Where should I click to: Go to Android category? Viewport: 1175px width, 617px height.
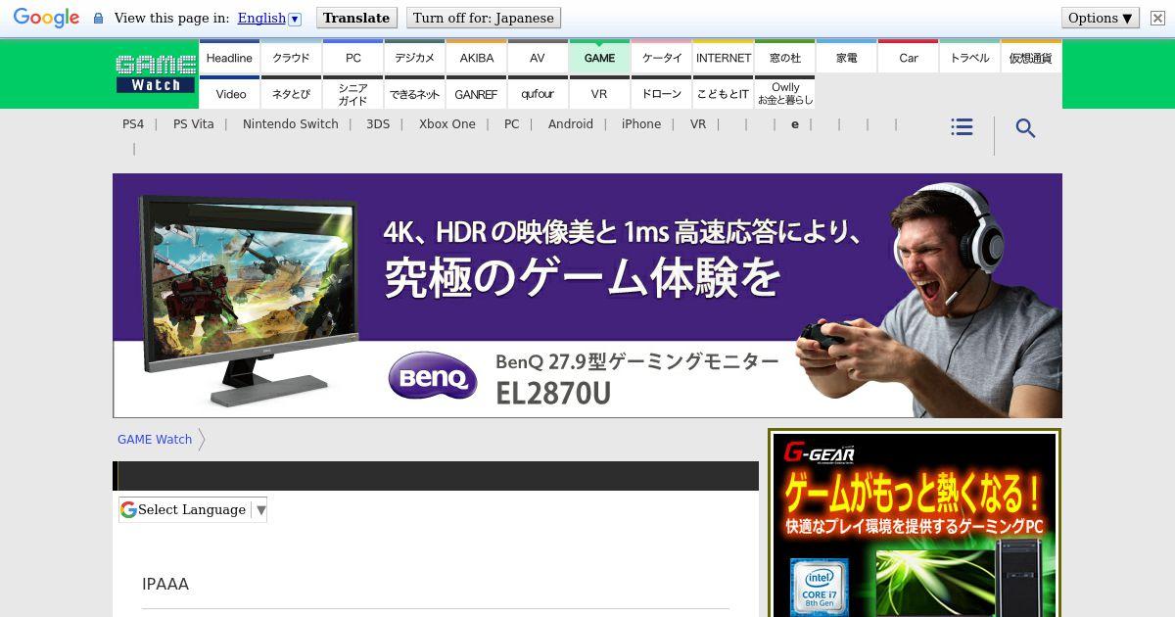571,124
